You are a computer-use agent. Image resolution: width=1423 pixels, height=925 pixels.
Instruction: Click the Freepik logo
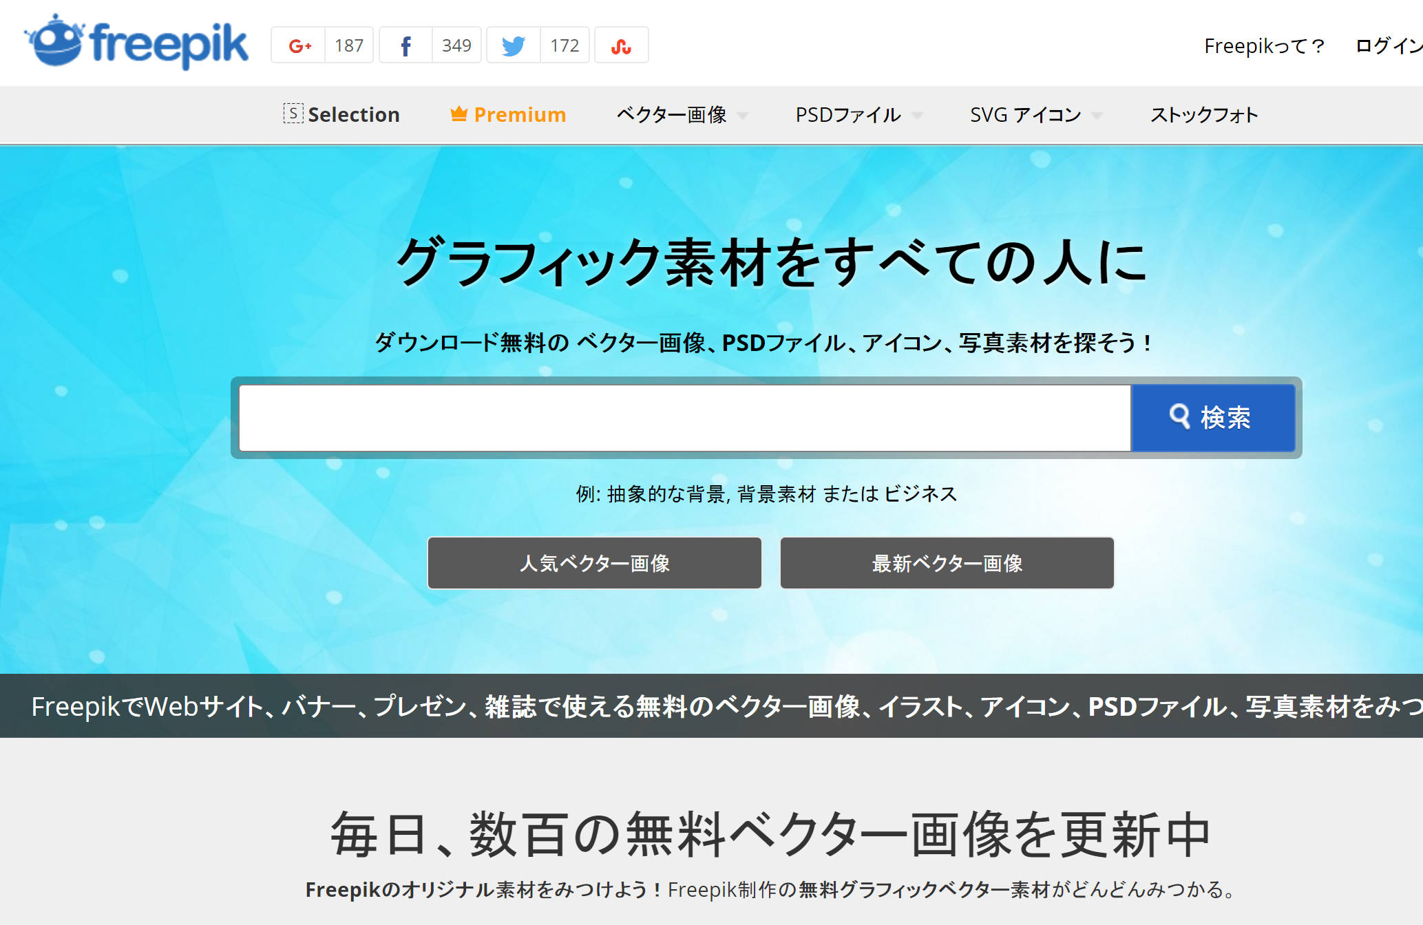136,44
